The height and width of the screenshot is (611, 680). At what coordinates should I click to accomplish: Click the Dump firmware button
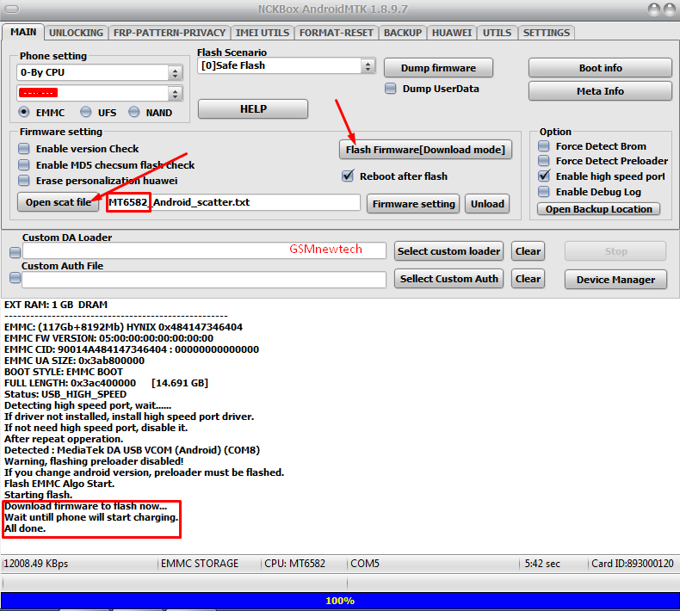[x=438, y=68]
